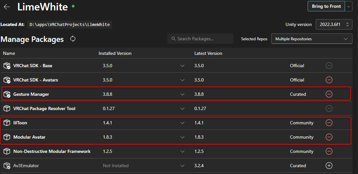This screenshot has width=358, height=174.
Task: Open VRChat SDK - Base version dropdown
Action: tap(182, 66)
